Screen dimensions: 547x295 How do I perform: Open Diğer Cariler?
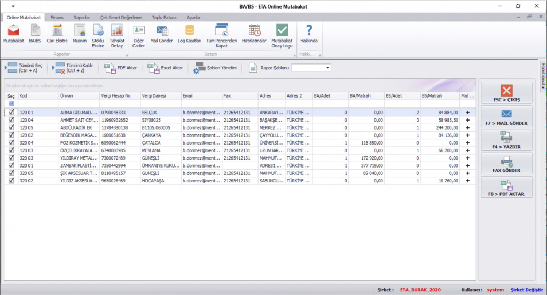click(138, 36)
